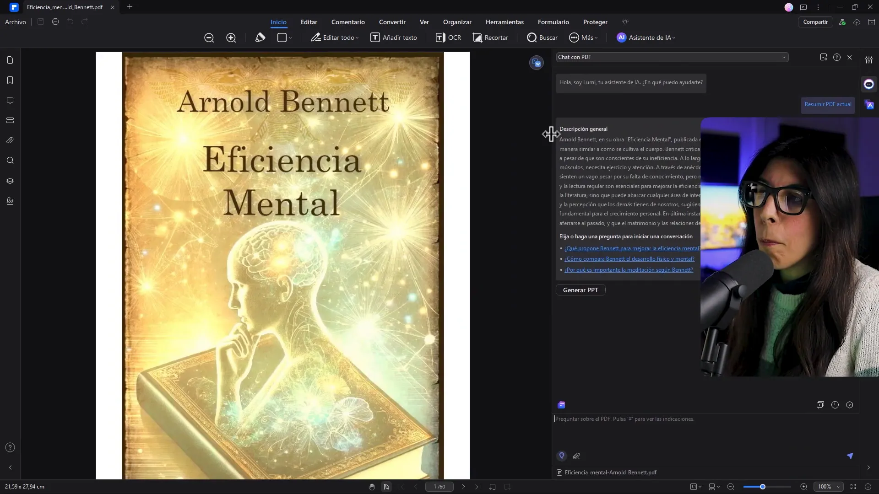
Task: Click Editar todo button
Action: pyautogui.click(x=335, y=38)
